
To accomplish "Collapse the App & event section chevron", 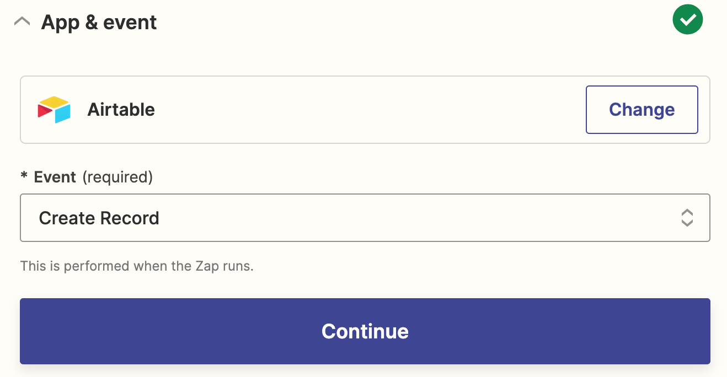I will click(22, 22).
